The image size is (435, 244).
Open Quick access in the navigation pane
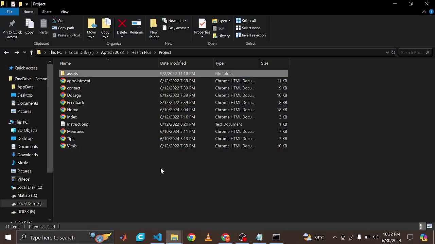pos(26,68)
